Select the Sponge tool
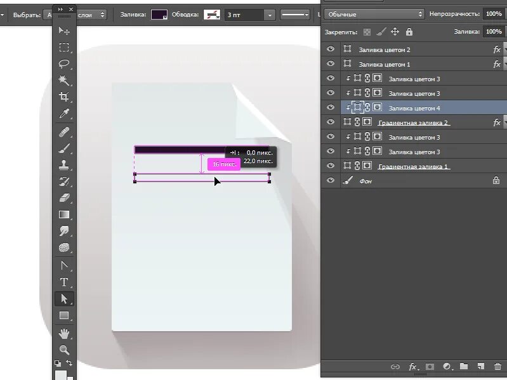This screenshot has width=507, height=380. coord(64,247)
